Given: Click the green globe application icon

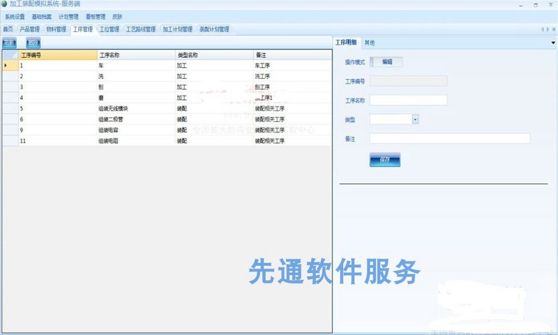Looking at the screenshot, I should coord(4,4).
